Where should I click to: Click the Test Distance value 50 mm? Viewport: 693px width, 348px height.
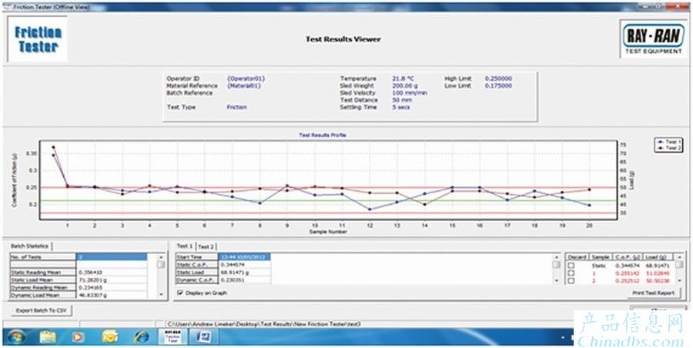tap(401, 100)
